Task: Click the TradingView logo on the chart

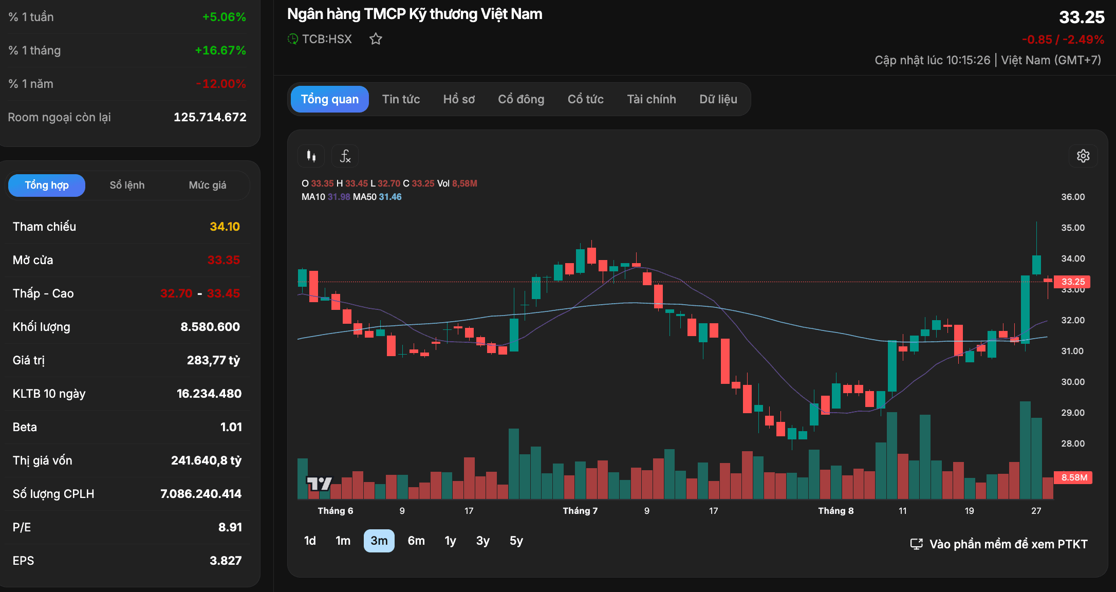Action: click(x=319, y=484)
